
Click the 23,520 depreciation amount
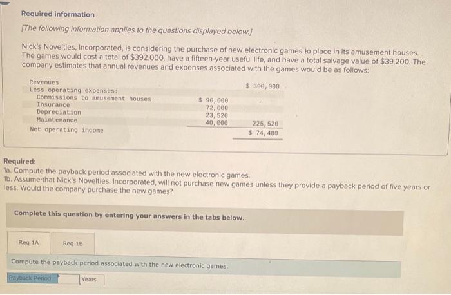coord(216,115)
